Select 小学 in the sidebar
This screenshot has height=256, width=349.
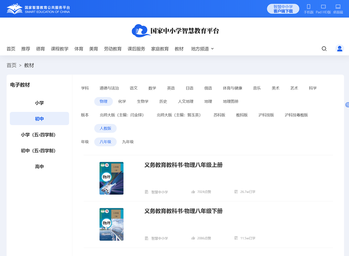pos(39,103)
